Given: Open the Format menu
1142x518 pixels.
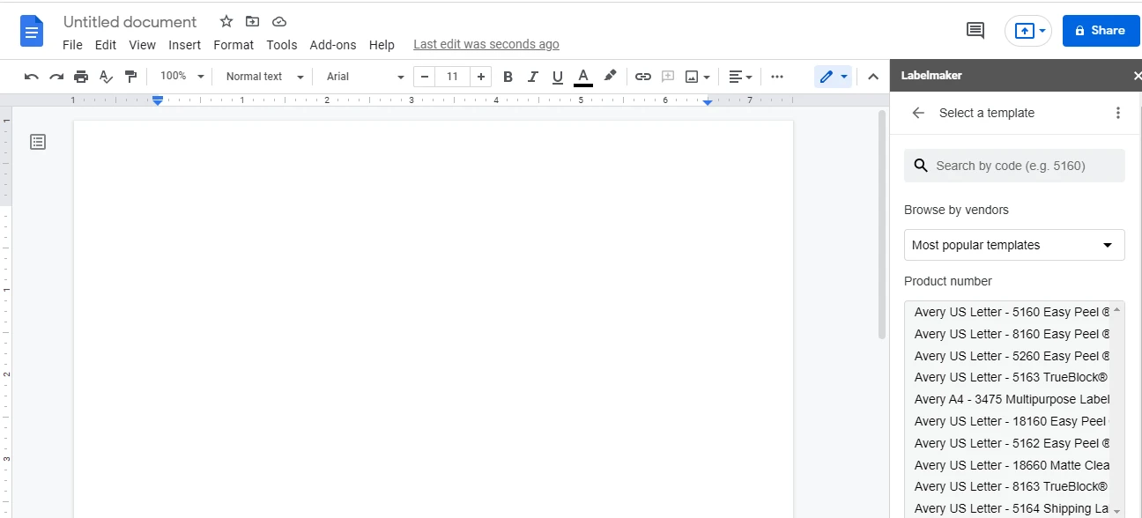Looking at the screenshot, I should pos(234,45).
